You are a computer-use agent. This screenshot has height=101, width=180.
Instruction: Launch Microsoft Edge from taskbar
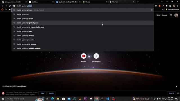[53, 99]
